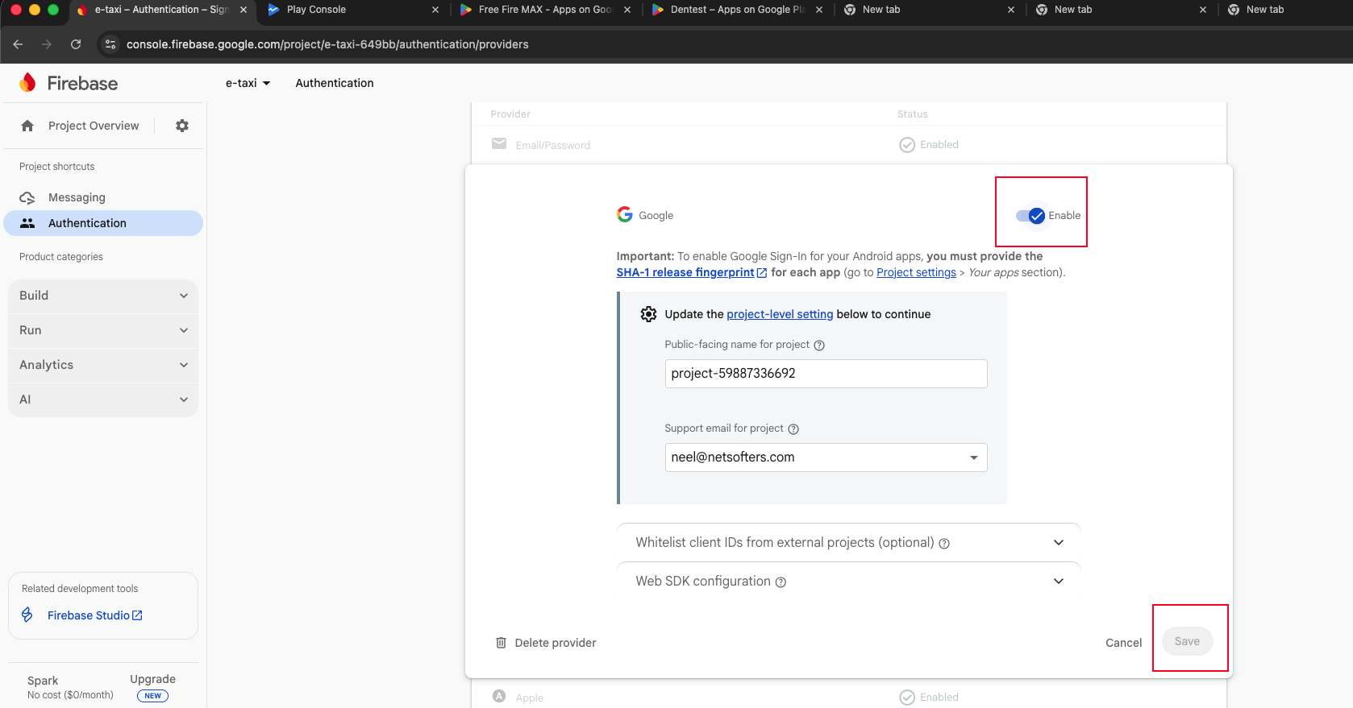Image resolution: width=1353 pixels, height=708 pixels.
Task: Click Delete provider
Action: 546,643
